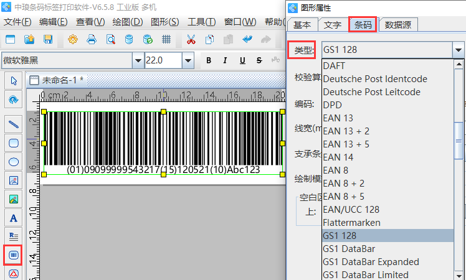Choose EAN 13 + 2 barcode type
466x280 pixels.
(388, 131)
